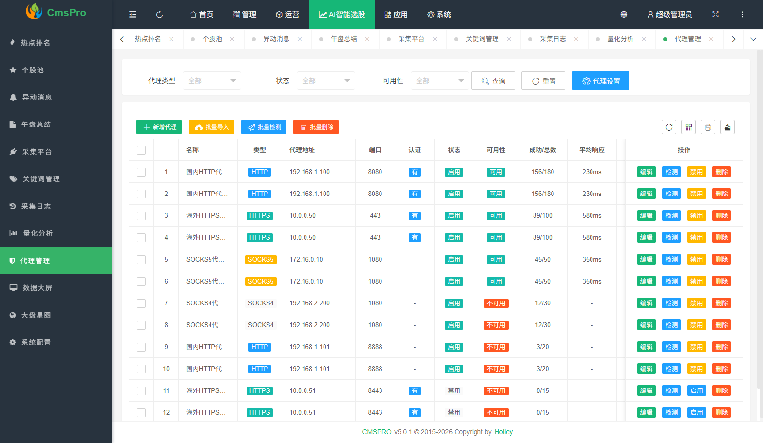Close the 午盘总结 tab
The image size is (763, 443).
[x=367, y=39]
